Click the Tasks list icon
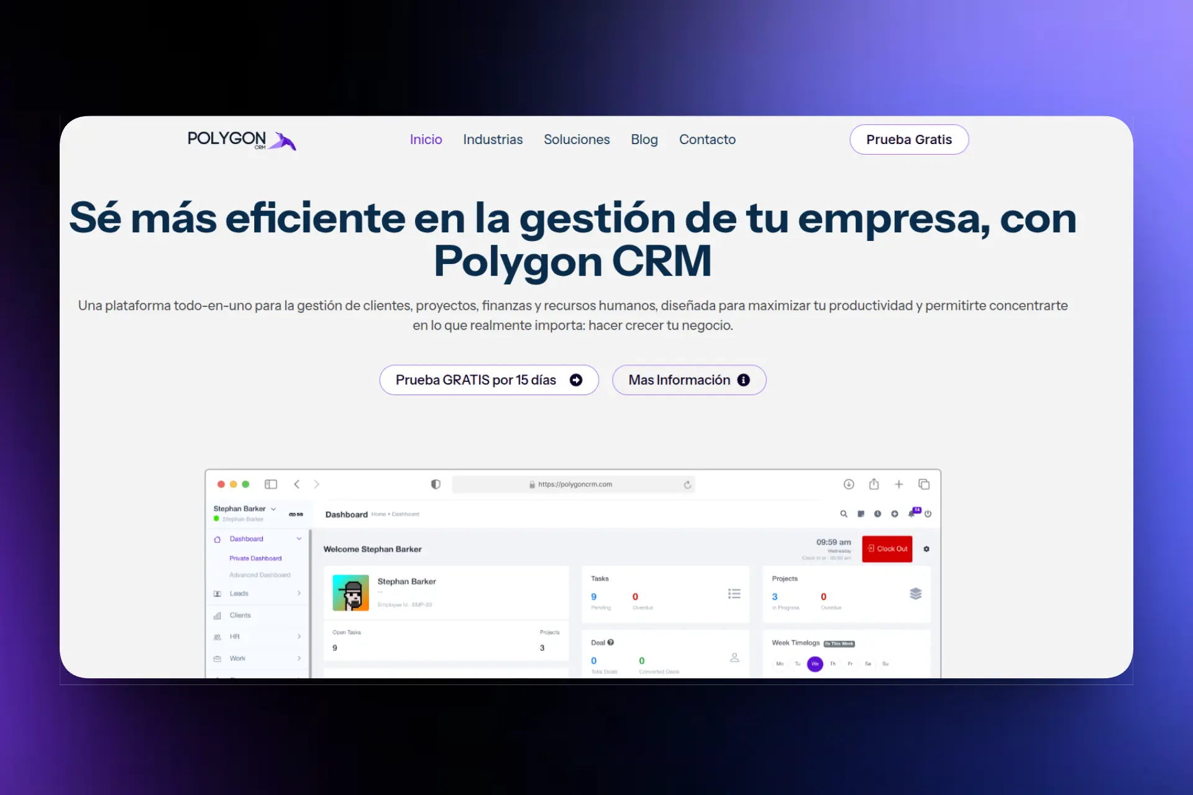This screenshot has width=1193, height=795. (735, 594)
